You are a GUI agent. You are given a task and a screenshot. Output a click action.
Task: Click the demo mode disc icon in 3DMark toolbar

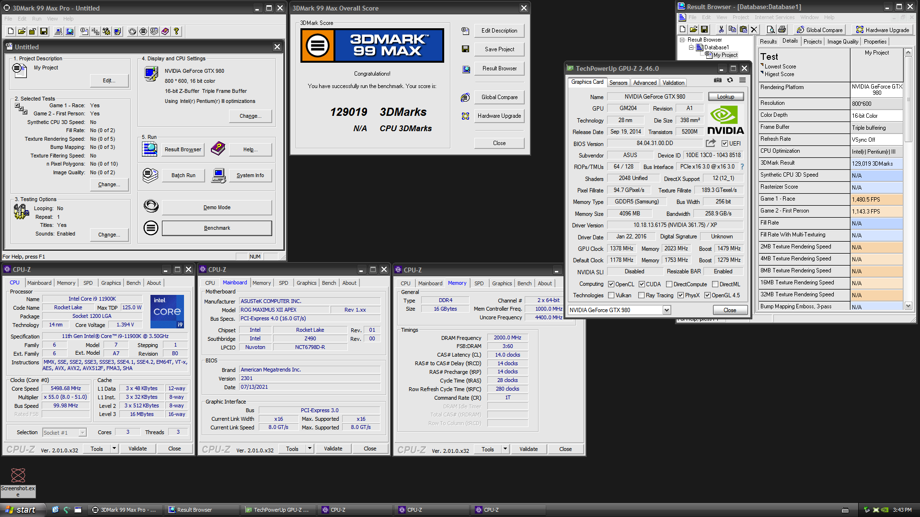click(132, 31)
